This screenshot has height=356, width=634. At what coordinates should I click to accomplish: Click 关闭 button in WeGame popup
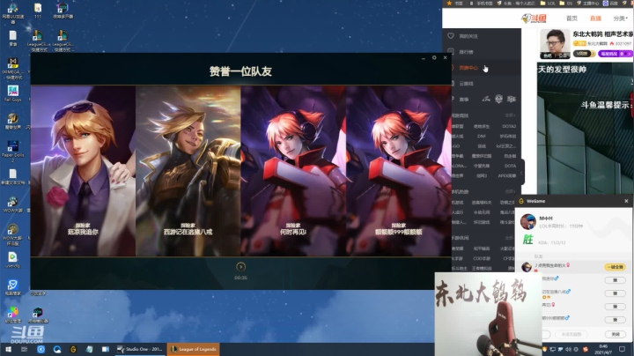615,334
